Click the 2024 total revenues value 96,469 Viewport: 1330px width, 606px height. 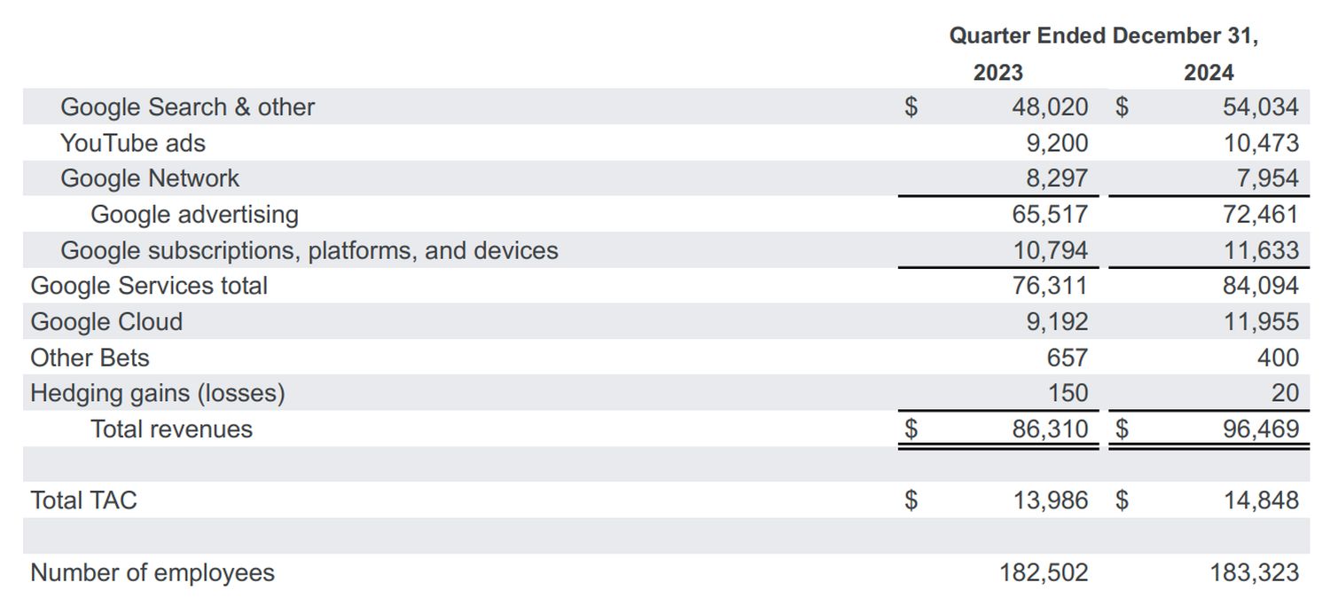[1260, 429]
